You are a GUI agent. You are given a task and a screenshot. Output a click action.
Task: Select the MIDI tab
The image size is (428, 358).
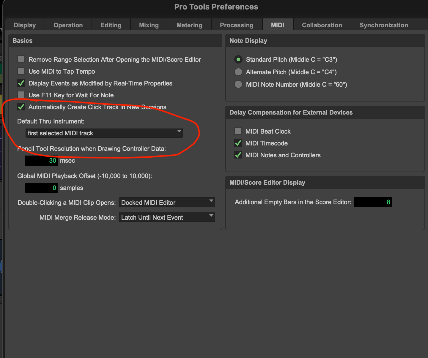click(278, 25)
